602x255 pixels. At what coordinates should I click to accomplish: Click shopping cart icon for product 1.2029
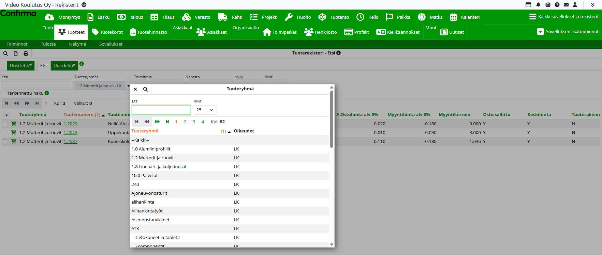click(x=14, y=124)
